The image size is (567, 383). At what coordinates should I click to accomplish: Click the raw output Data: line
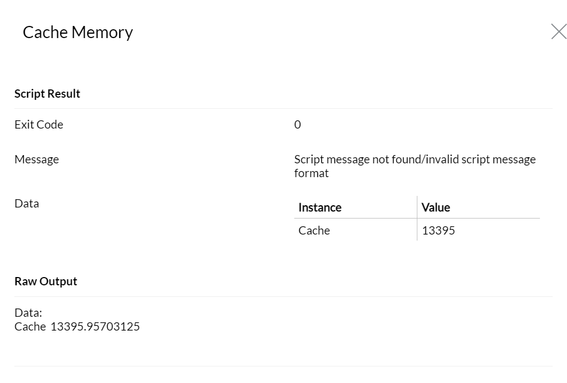28,313
